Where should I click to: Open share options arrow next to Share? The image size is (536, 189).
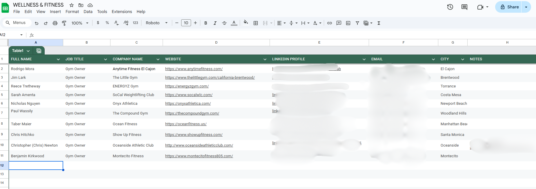click(x=526, y=7)
